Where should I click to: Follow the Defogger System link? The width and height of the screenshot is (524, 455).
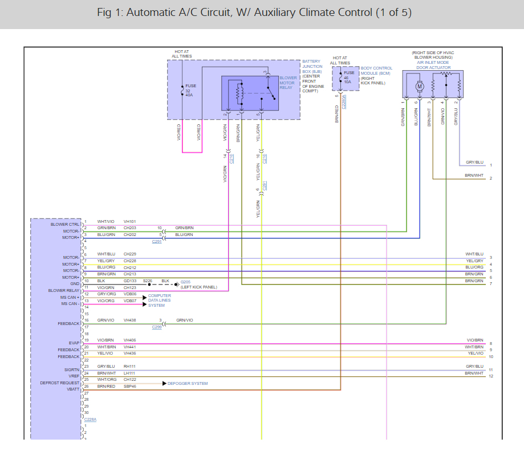pos(188,384)
